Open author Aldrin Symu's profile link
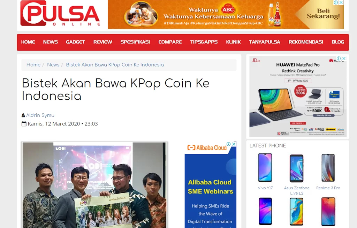The height and width of the screenshot is (228, 357). [40, 115]
